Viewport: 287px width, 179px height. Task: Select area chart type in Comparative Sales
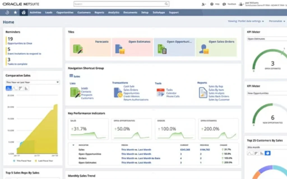[8, 88]
